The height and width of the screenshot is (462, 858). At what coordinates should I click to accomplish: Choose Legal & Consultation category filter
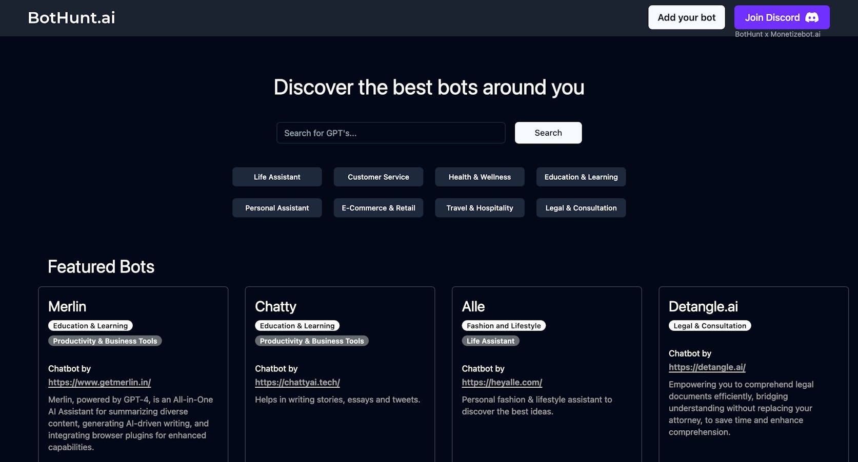(x=581, y=208)
